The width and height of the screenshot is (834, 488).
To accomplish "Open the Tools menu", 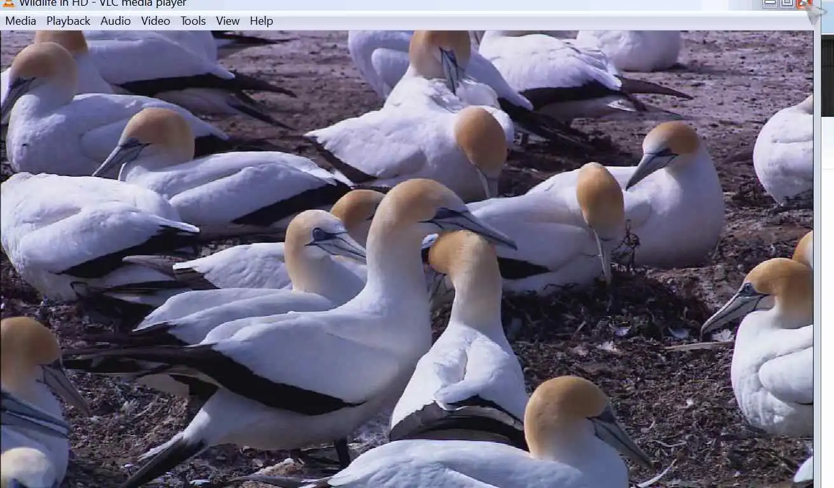I will tap(193, 21).
